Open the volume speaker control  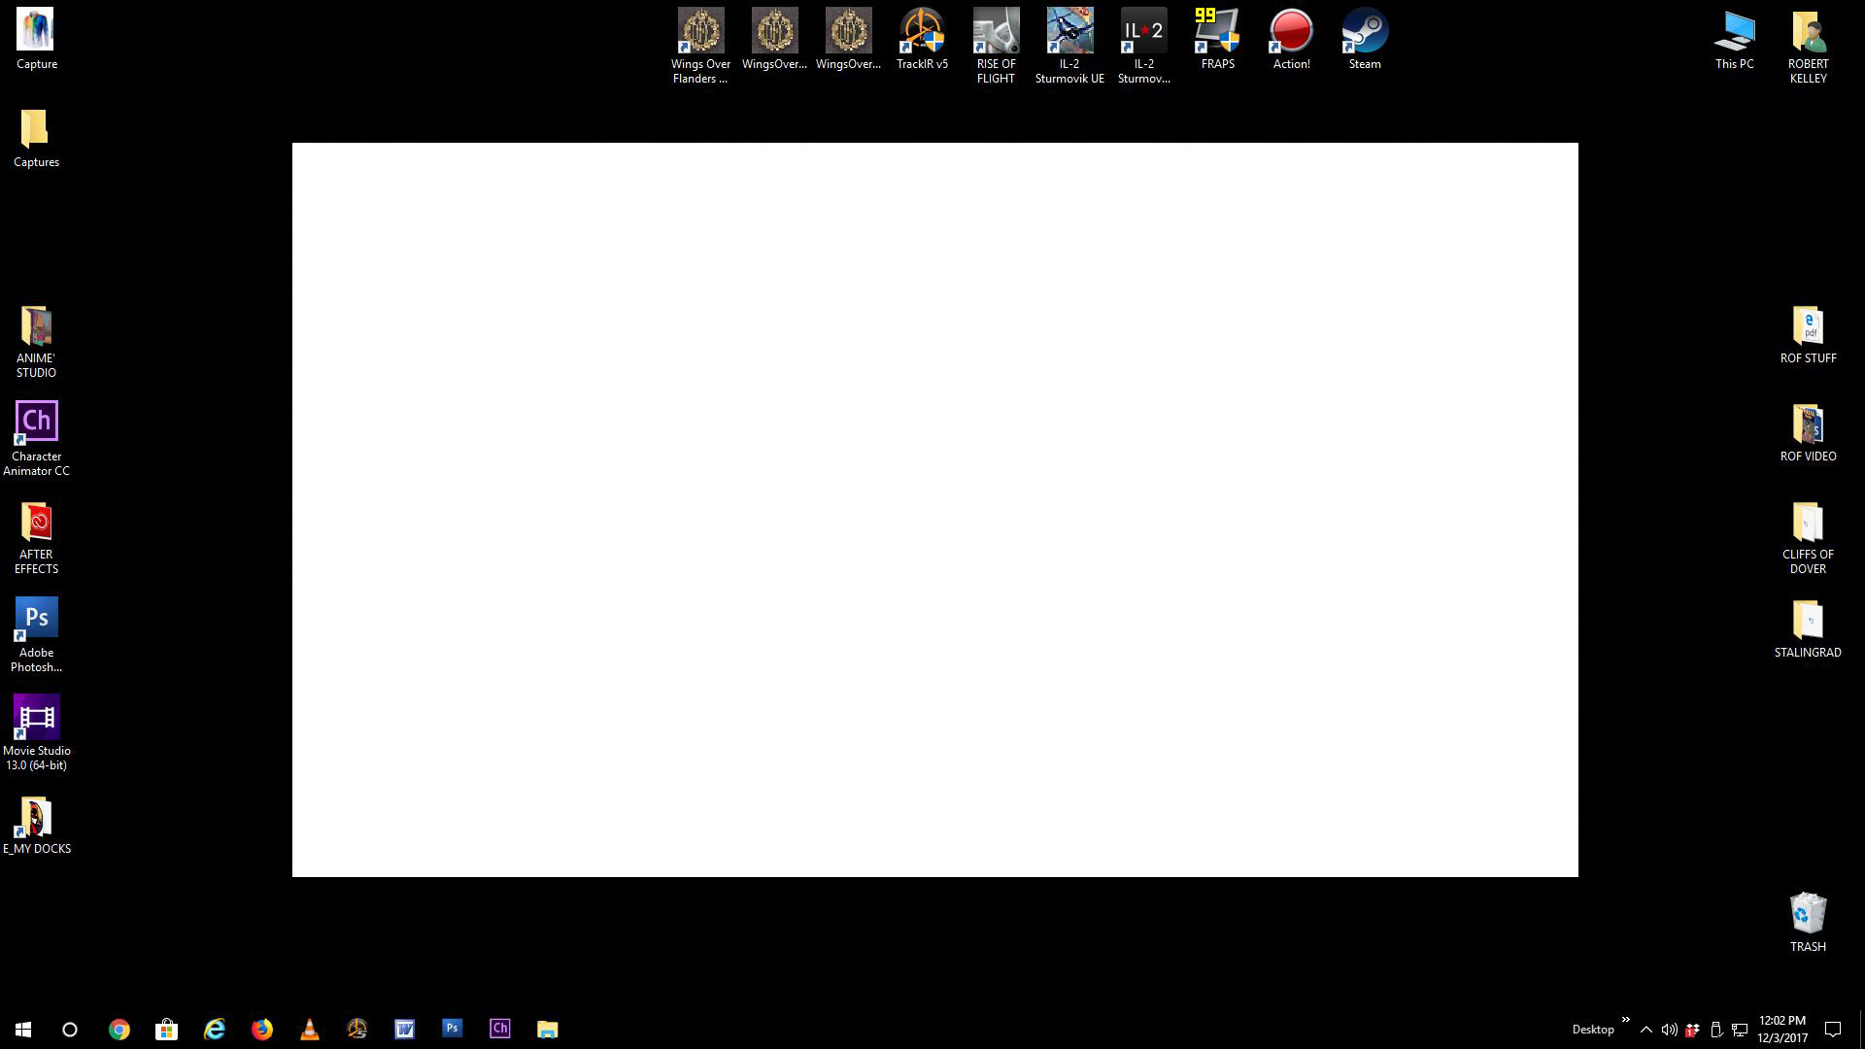pos(1669,1030)
